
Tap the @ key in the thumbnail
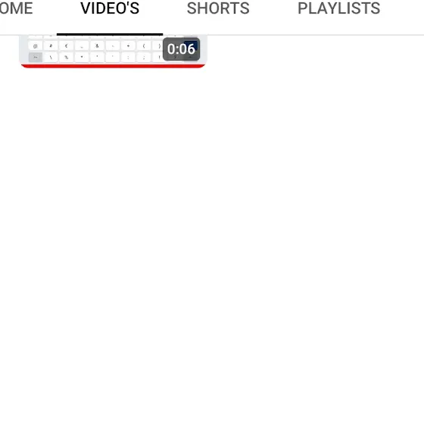coord(35,46)
